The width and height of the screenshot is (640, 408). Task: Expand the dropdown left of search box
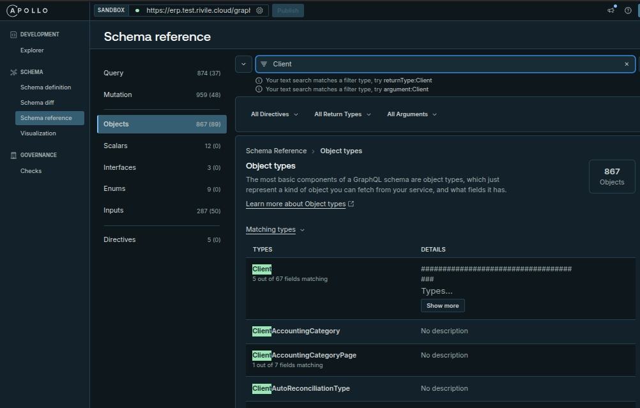pyautogui.click(x=243, y=64)
